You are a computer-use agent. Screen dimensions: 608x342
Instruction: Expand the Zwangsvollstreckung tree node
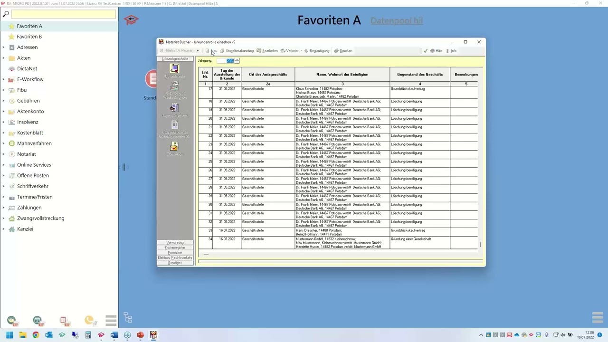(3, 218)
